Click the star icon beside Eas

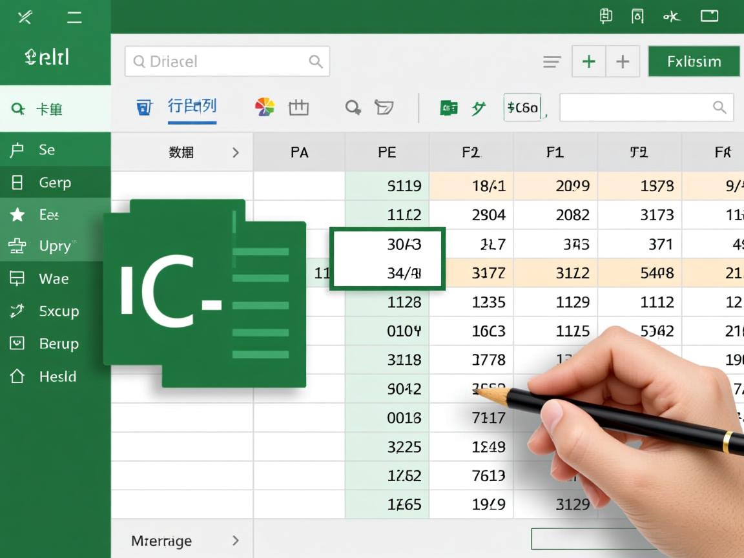[17, 215]
